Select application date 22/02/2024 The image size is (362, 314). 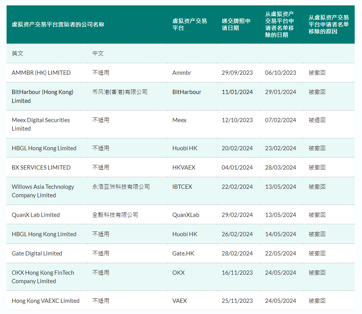[x=237, y=186]
